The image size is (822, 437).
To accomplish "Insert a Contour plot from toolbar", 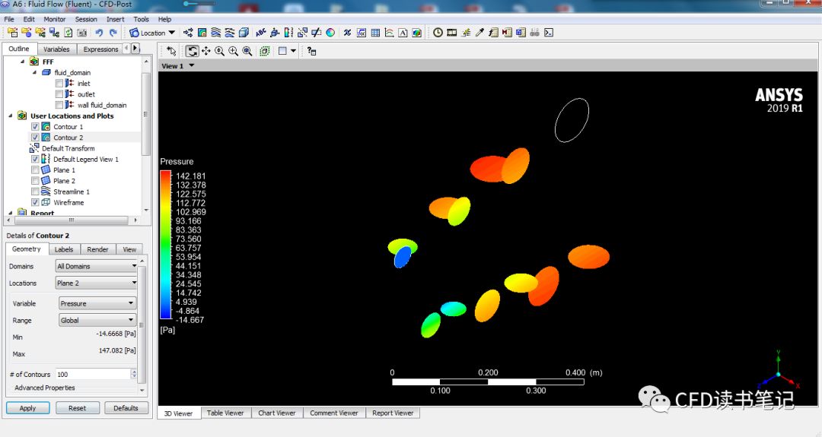I will pos(202,33).
